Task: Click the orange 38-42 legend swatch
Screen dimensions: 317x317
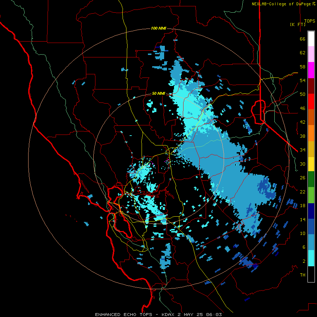Action: pyautogui.click(x=311, y=133)
